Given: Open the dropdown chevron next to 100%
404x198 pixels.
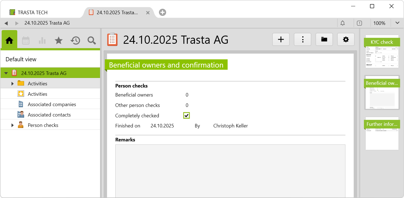Looking at the screenshot, I should tap(397, 23).
